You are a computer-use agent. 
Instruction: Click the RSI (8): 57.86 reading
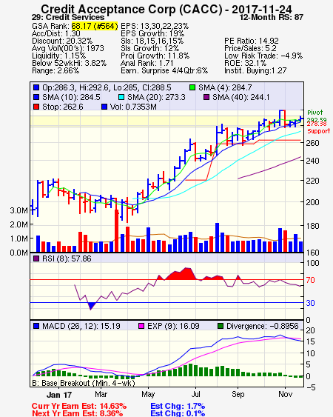[x=67, y=258]
